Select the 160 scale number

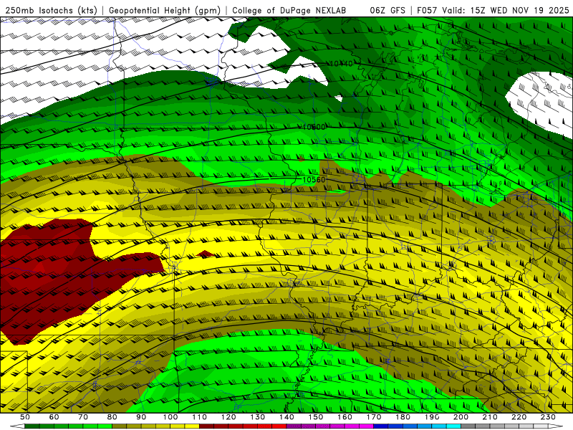click(345, 417)
